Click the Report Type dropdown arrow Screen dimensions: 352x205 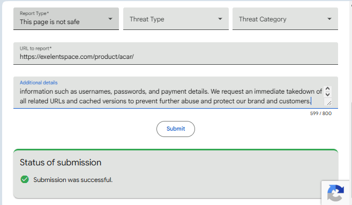click(110, 19)
